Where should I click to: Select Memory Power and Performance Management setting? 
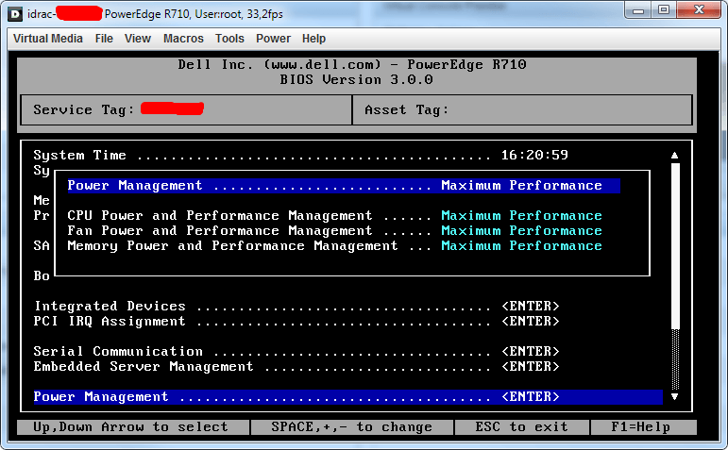click(x=334, y=246)
